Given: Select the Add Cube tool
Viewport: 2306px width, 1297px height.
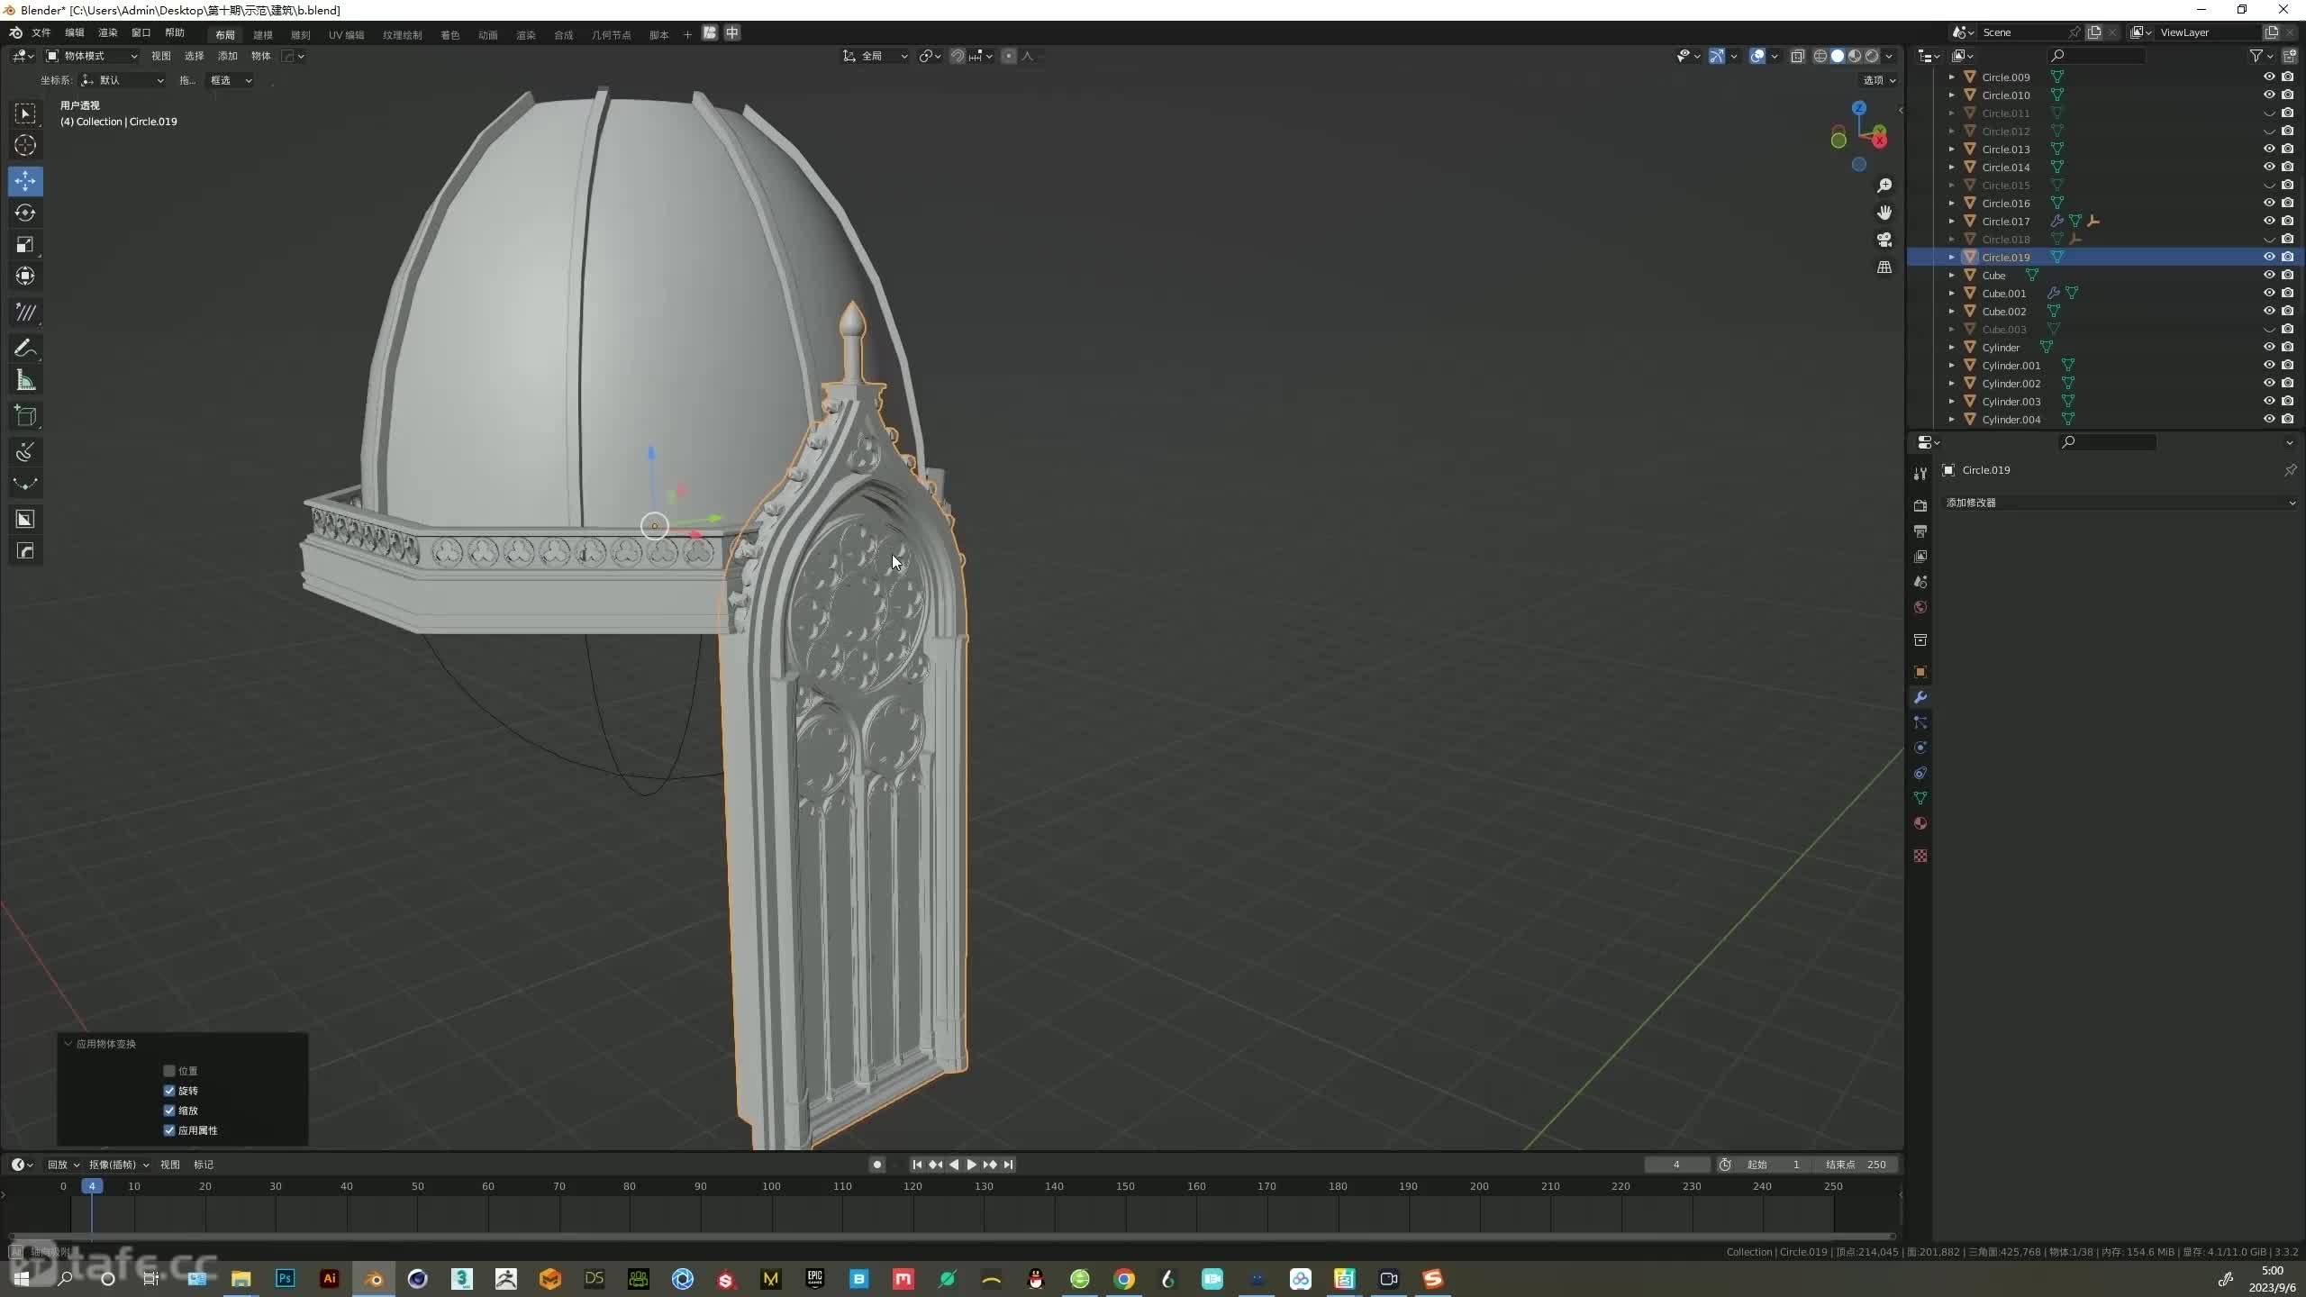Looking at the screenshot, I should pos(25,415).
